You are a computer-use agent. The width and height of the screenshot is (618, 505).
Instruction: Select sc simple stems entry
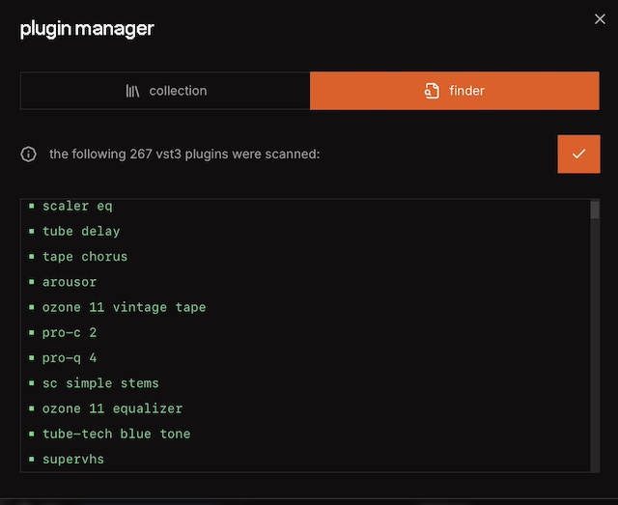(x=100, y=383)
